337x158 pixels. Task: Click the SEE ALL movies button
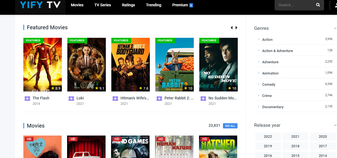230,126
